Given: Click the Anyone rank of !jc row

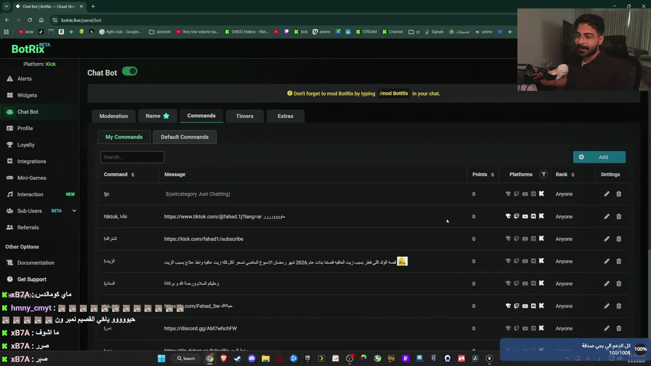Looking at the screenshot, I should pos(564,194).
